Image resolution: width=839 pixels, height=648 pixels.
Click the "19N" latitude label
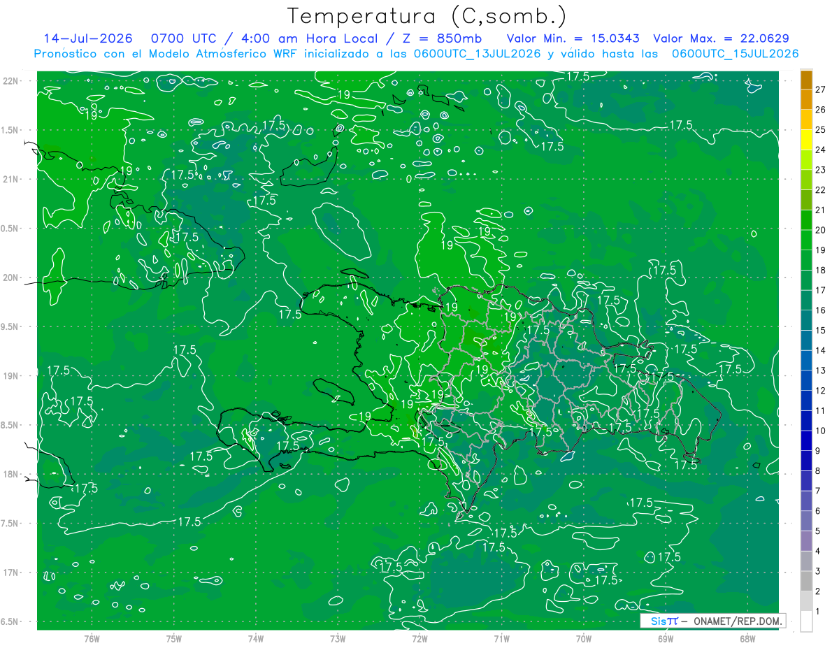pyautogui.click(x=10, y=376)
